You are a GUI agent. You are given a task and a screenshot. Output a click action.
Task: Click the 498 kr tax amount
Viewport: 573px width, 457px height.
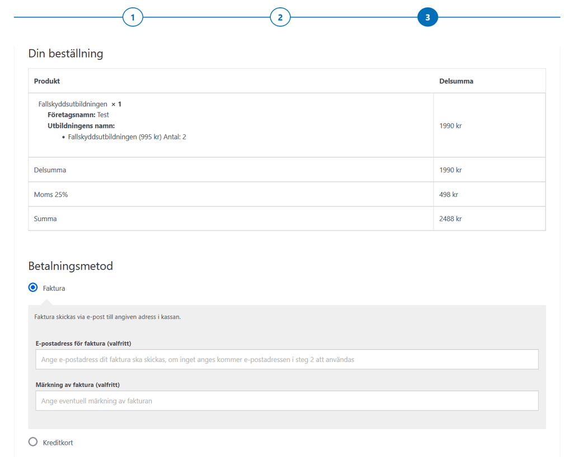click(449, 195)
